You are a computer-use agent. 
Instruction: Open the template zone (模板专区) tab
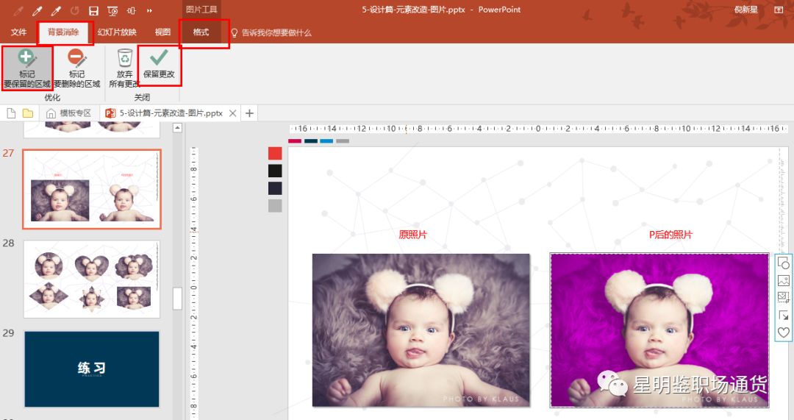click(68, 113)
